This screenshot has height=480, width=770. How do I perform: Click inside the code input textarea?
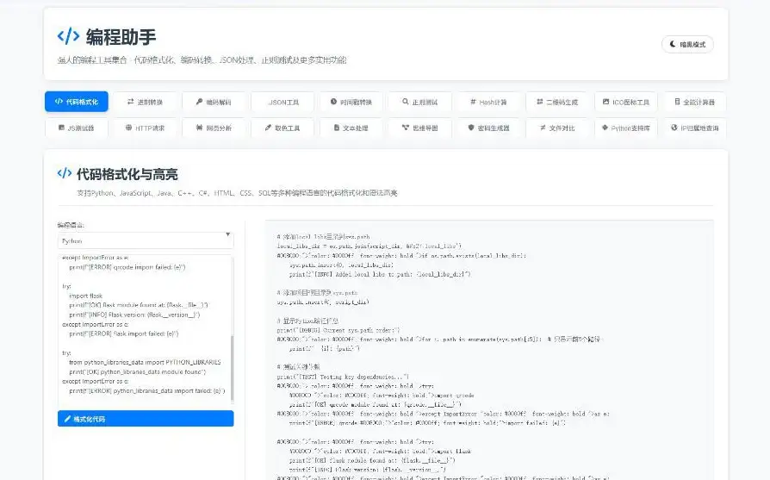[x=138, y=327]
